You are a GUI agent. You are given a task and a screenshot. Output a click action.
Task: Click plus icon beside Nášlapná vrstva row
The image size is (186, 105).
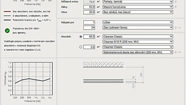point(176,2)
